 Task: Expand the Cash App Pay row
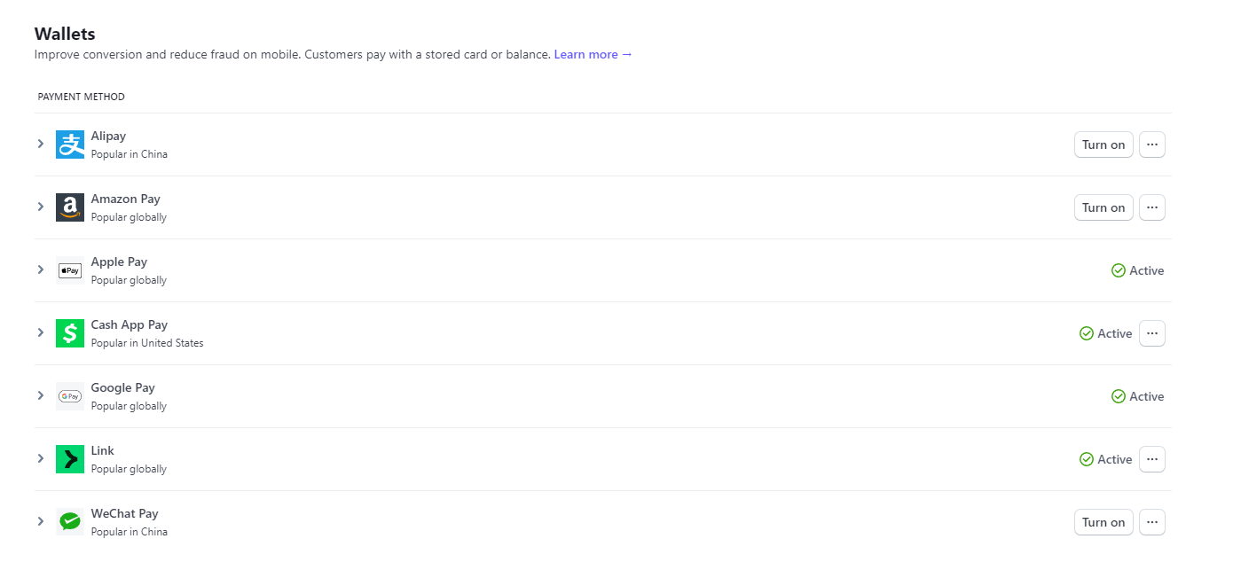coord(40,332)
